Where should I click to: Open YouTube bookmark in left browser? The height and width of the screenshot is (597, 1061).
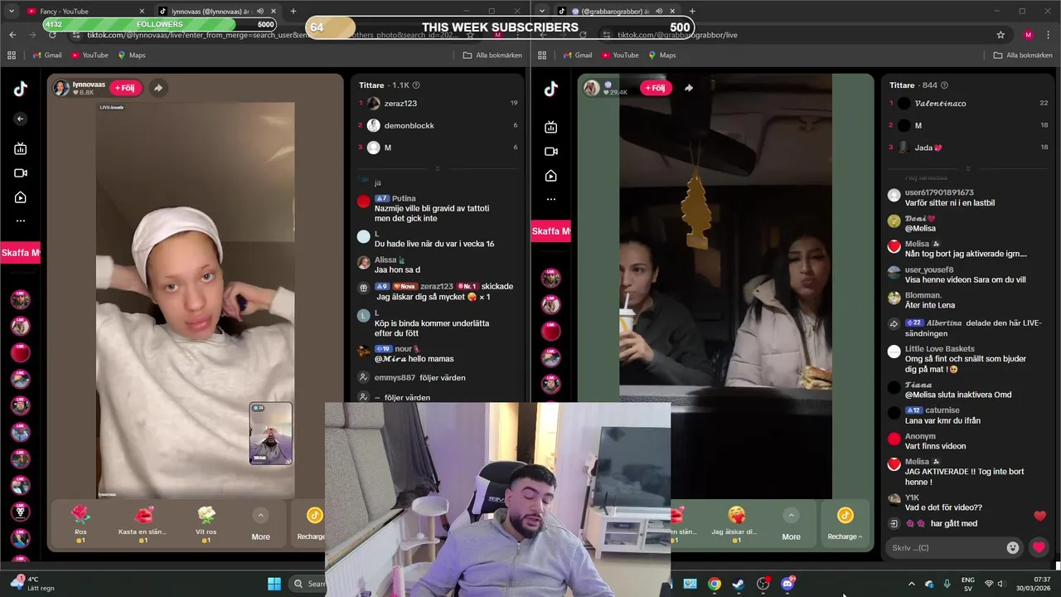(x=89, y=55)
